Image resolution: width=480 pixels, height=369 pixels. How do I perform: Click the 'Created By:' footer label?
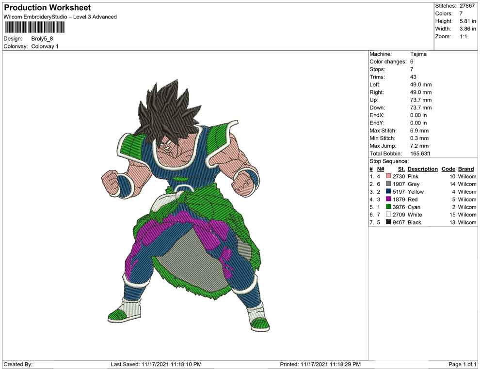click(x=18, y=364)
